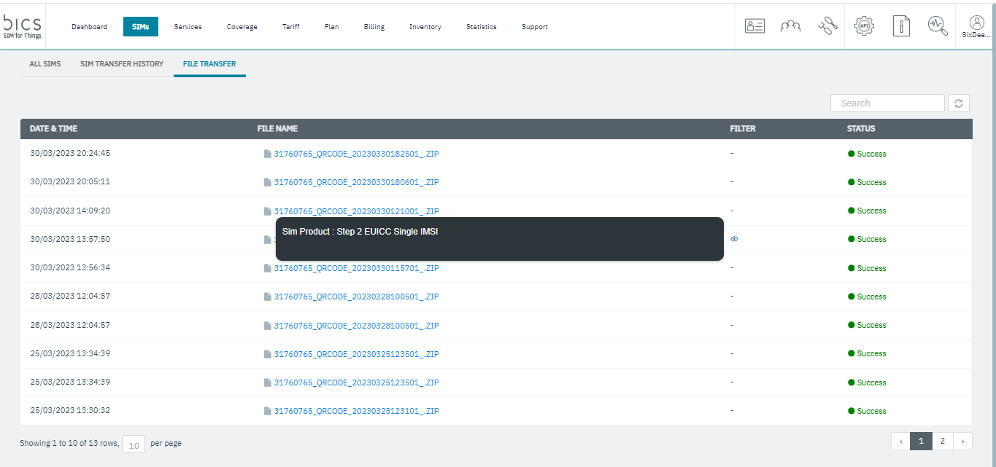Click the refresh icon beside Search
The height and width of the screenshot is (467, 996).
[x=958, y=103]
